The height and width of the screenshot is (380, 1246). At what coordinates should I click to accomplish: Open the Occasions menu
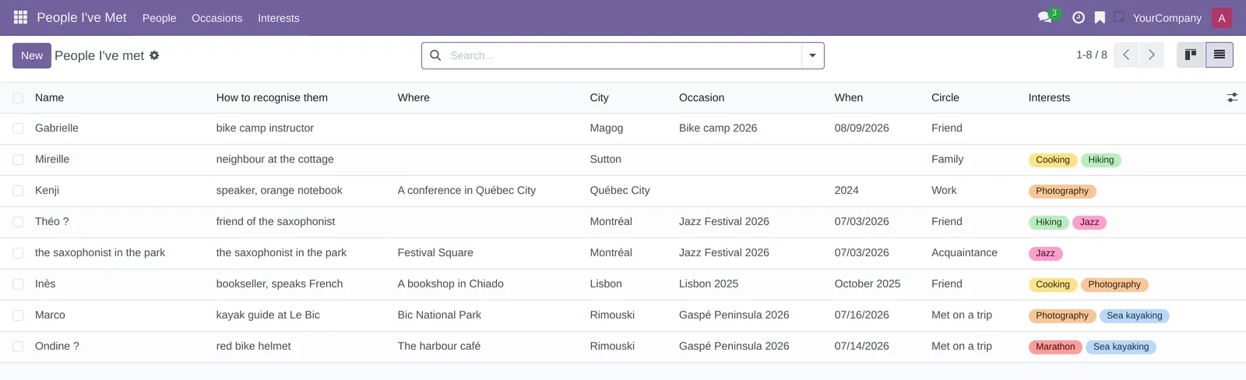pos(216,18)
